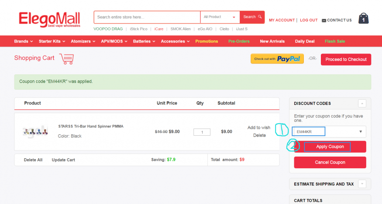The image size is (382, 204).
Task: Open the Pre-Orders page
Action: pyautogui.click(x=239, y=41)
